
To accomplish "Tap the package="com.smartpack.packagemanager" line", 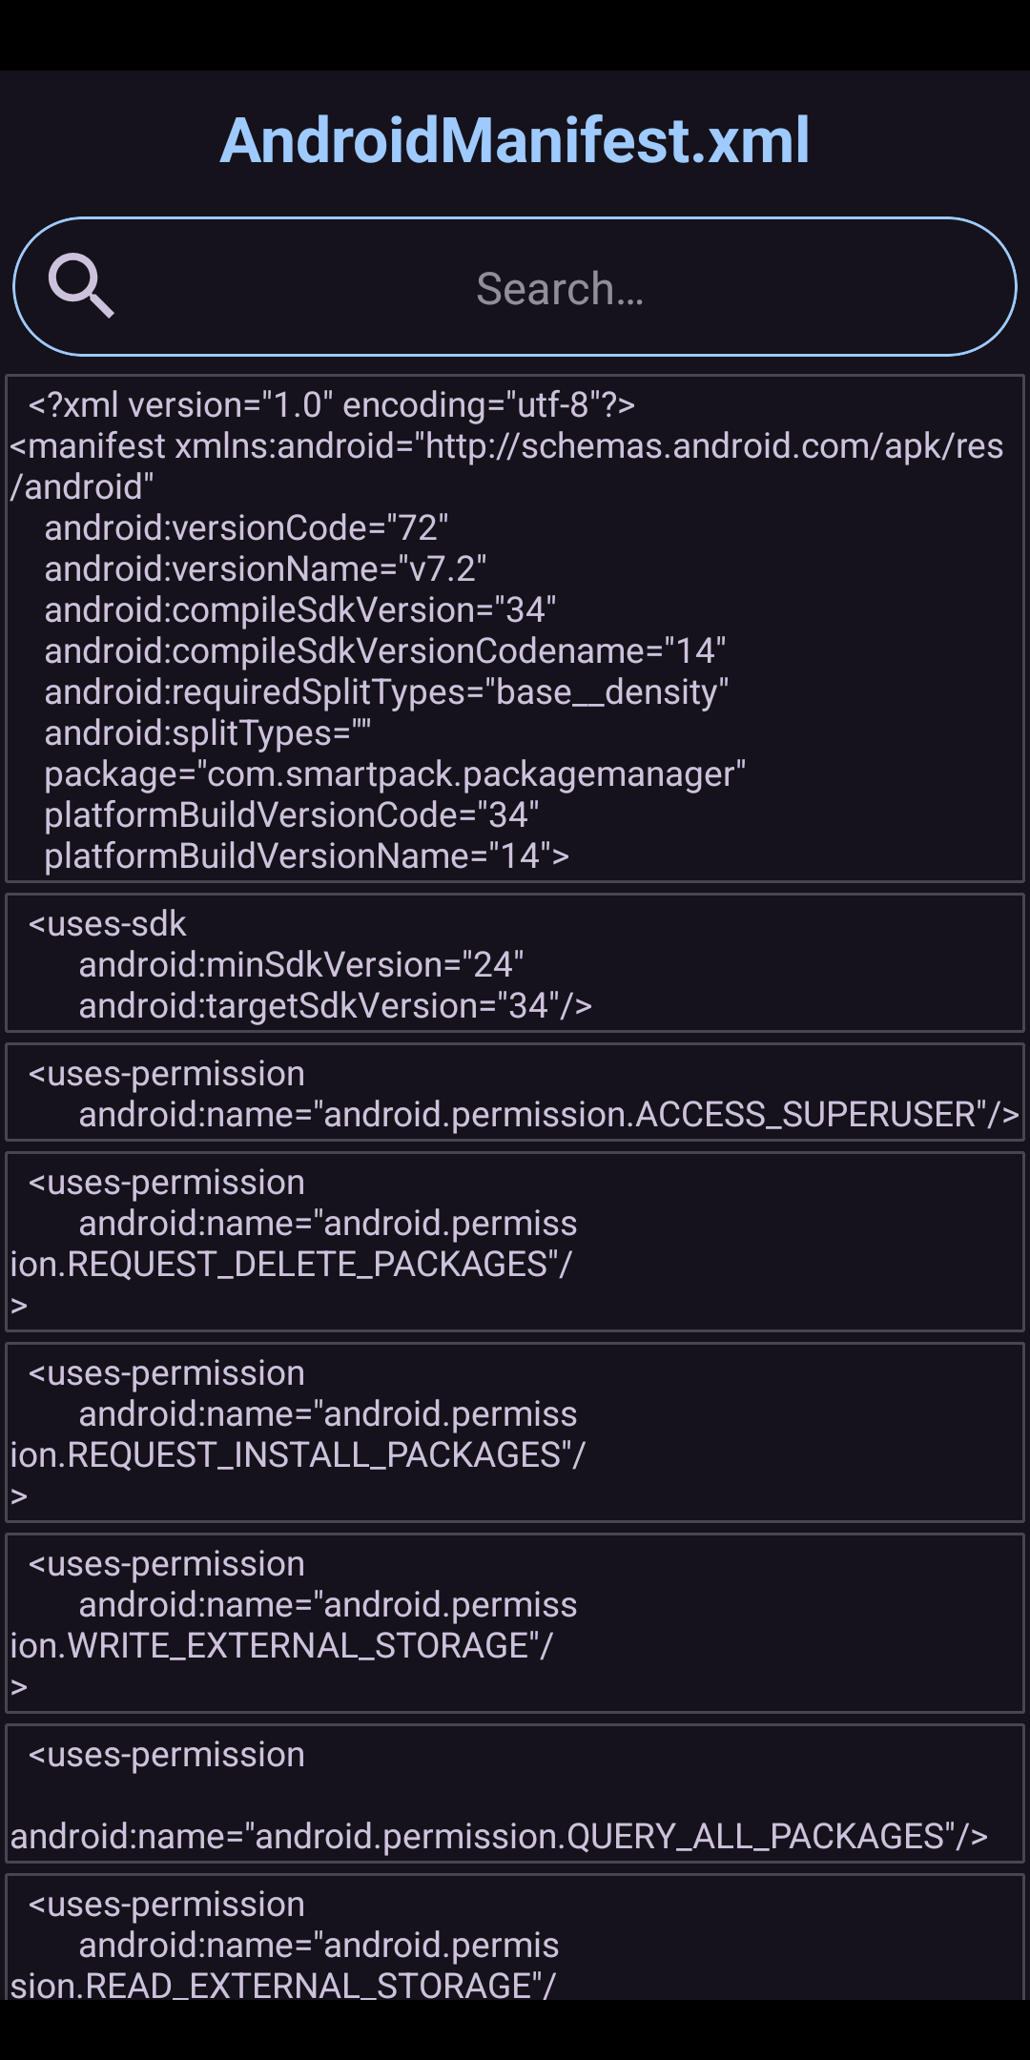I will [395, 774].
